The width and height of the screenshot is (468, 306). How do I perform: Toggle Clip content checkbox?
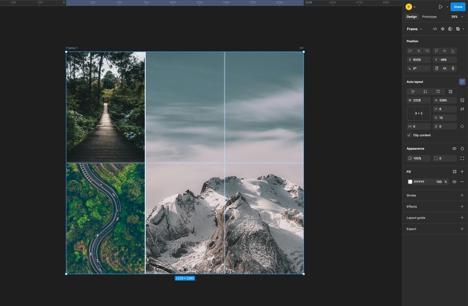409,135
